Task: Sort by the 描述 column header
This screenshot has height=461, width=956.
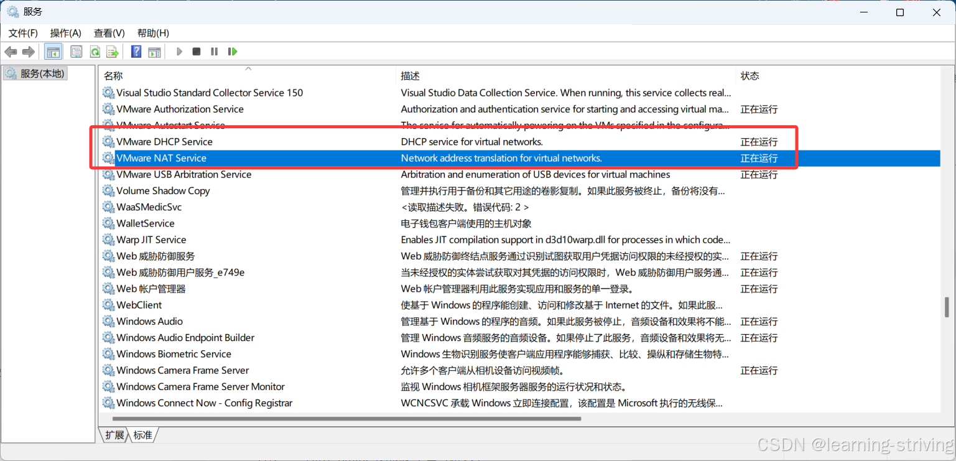Action: 565,75
